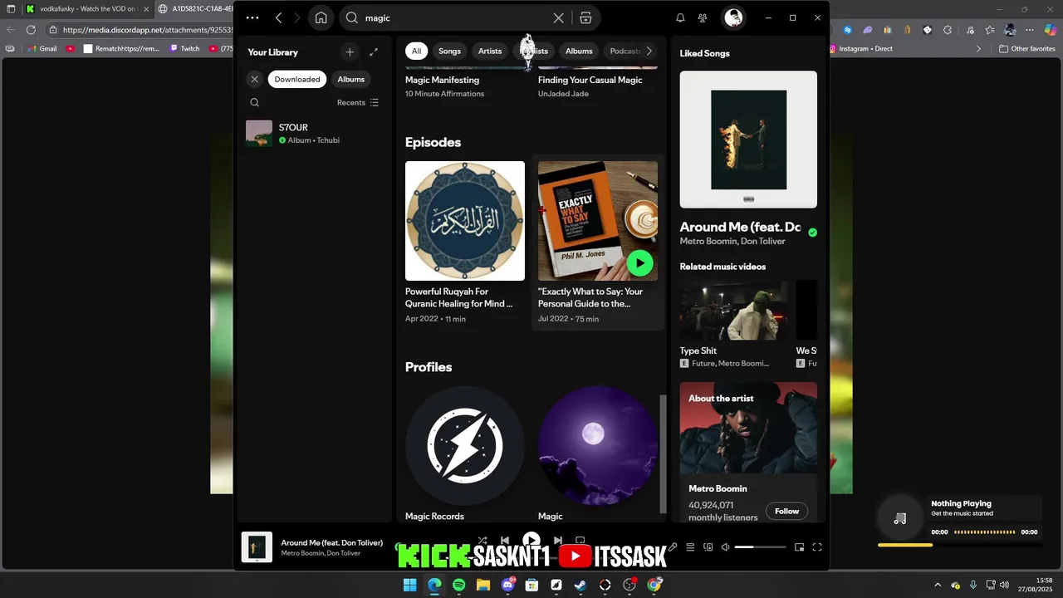Adjust the Spotify volume slider
1063x598 pixels.
760,547
